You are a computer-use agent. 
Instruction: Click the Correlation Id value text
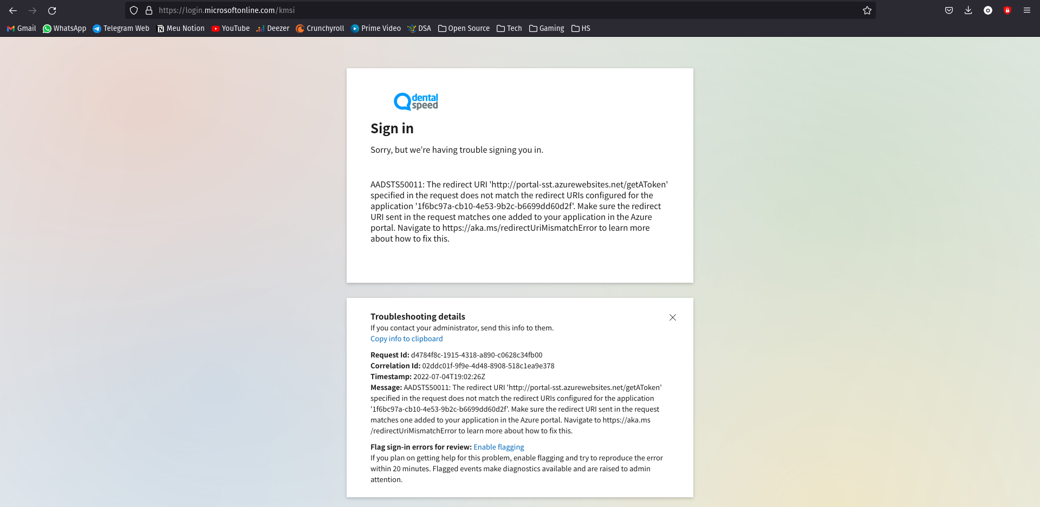coord(488,366)
